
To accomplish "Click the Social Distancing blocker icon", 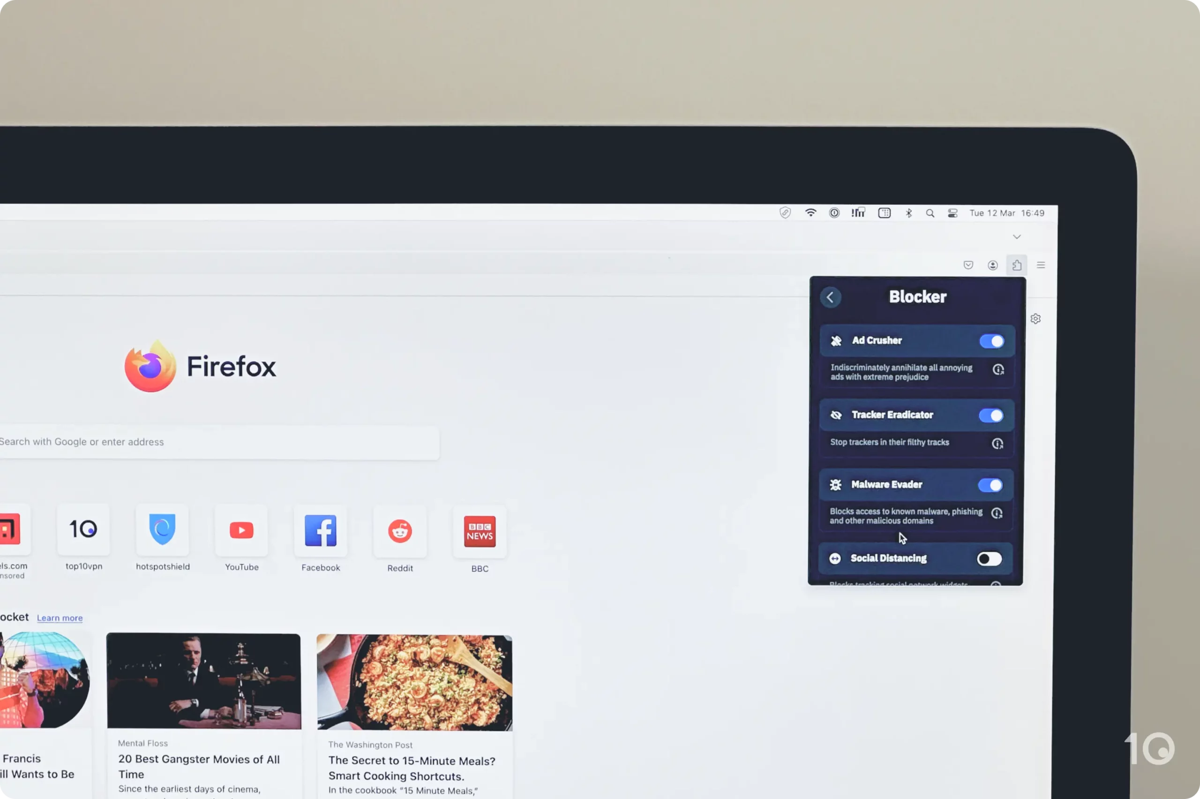I will tap(835, 558).
